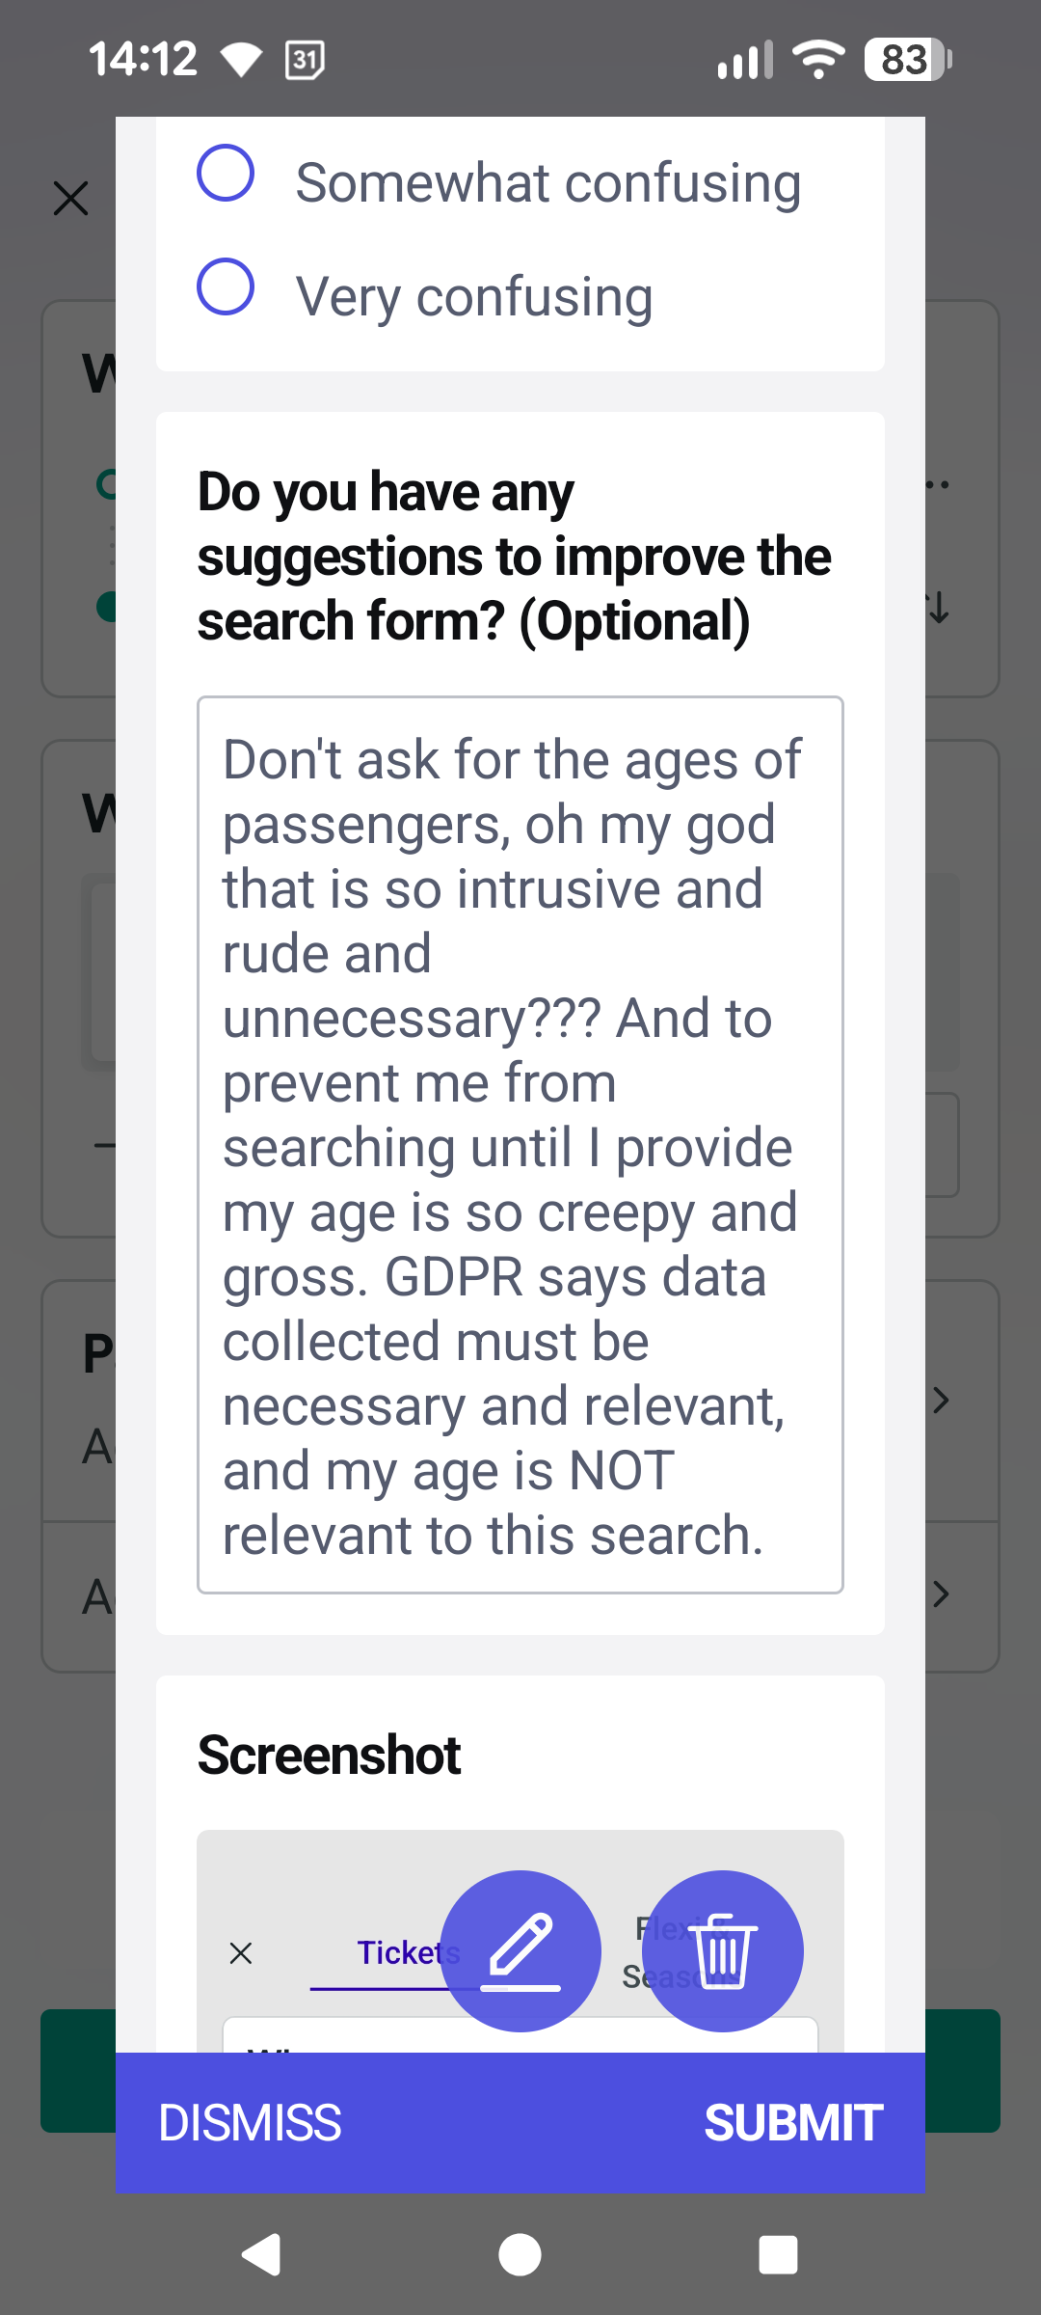
Task: Delete the screenshot with the trash icon
Action: pyautogui.click(x=723, y=1950)
